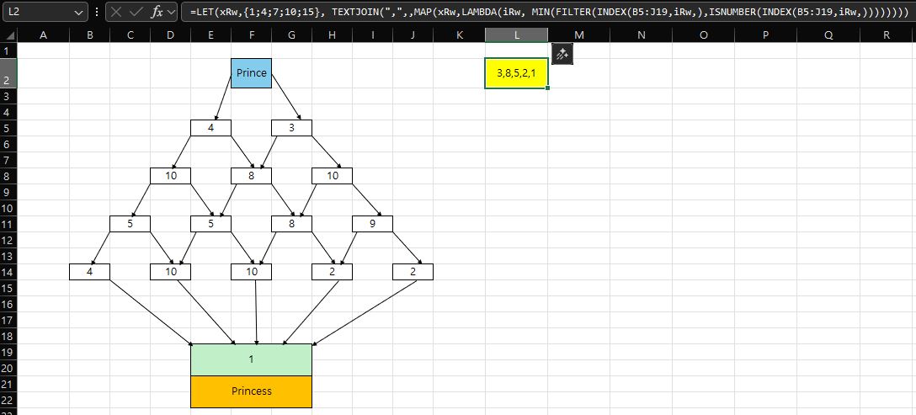Select column R header

coord(886,35)
